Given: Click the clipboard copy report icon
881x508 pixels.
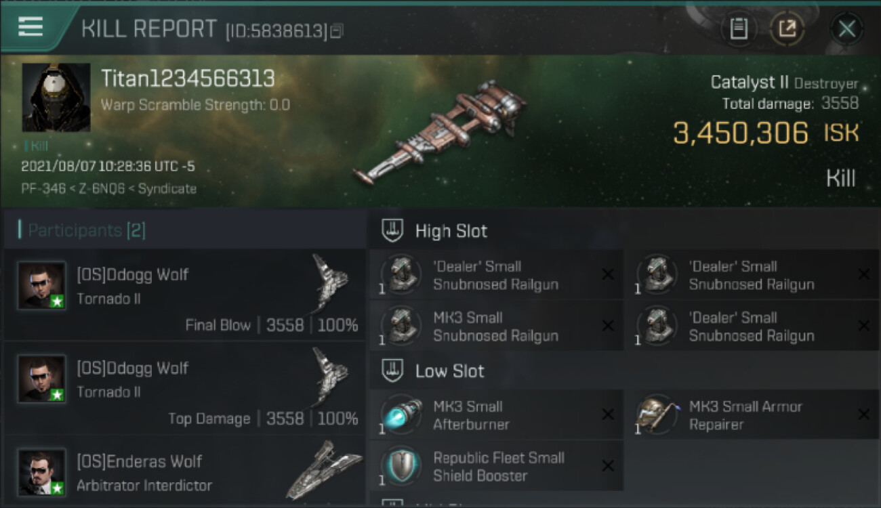Looking at the screenshot, I should pyautogui.click(x=739, y=29).
